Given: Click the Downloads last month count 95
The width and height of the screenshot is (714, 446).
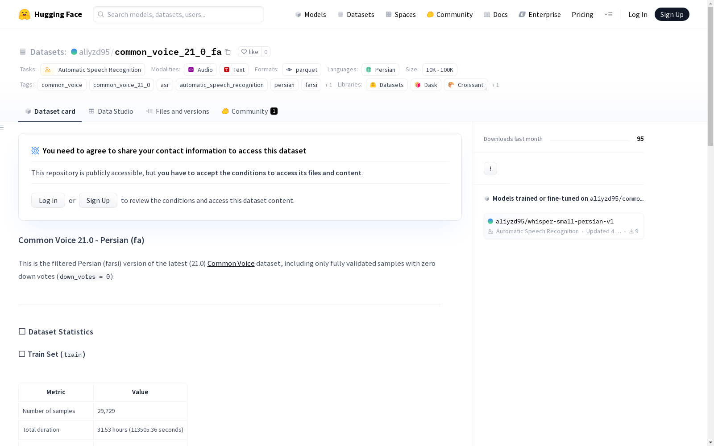Looking at the screenshot, I should (640, 139).
